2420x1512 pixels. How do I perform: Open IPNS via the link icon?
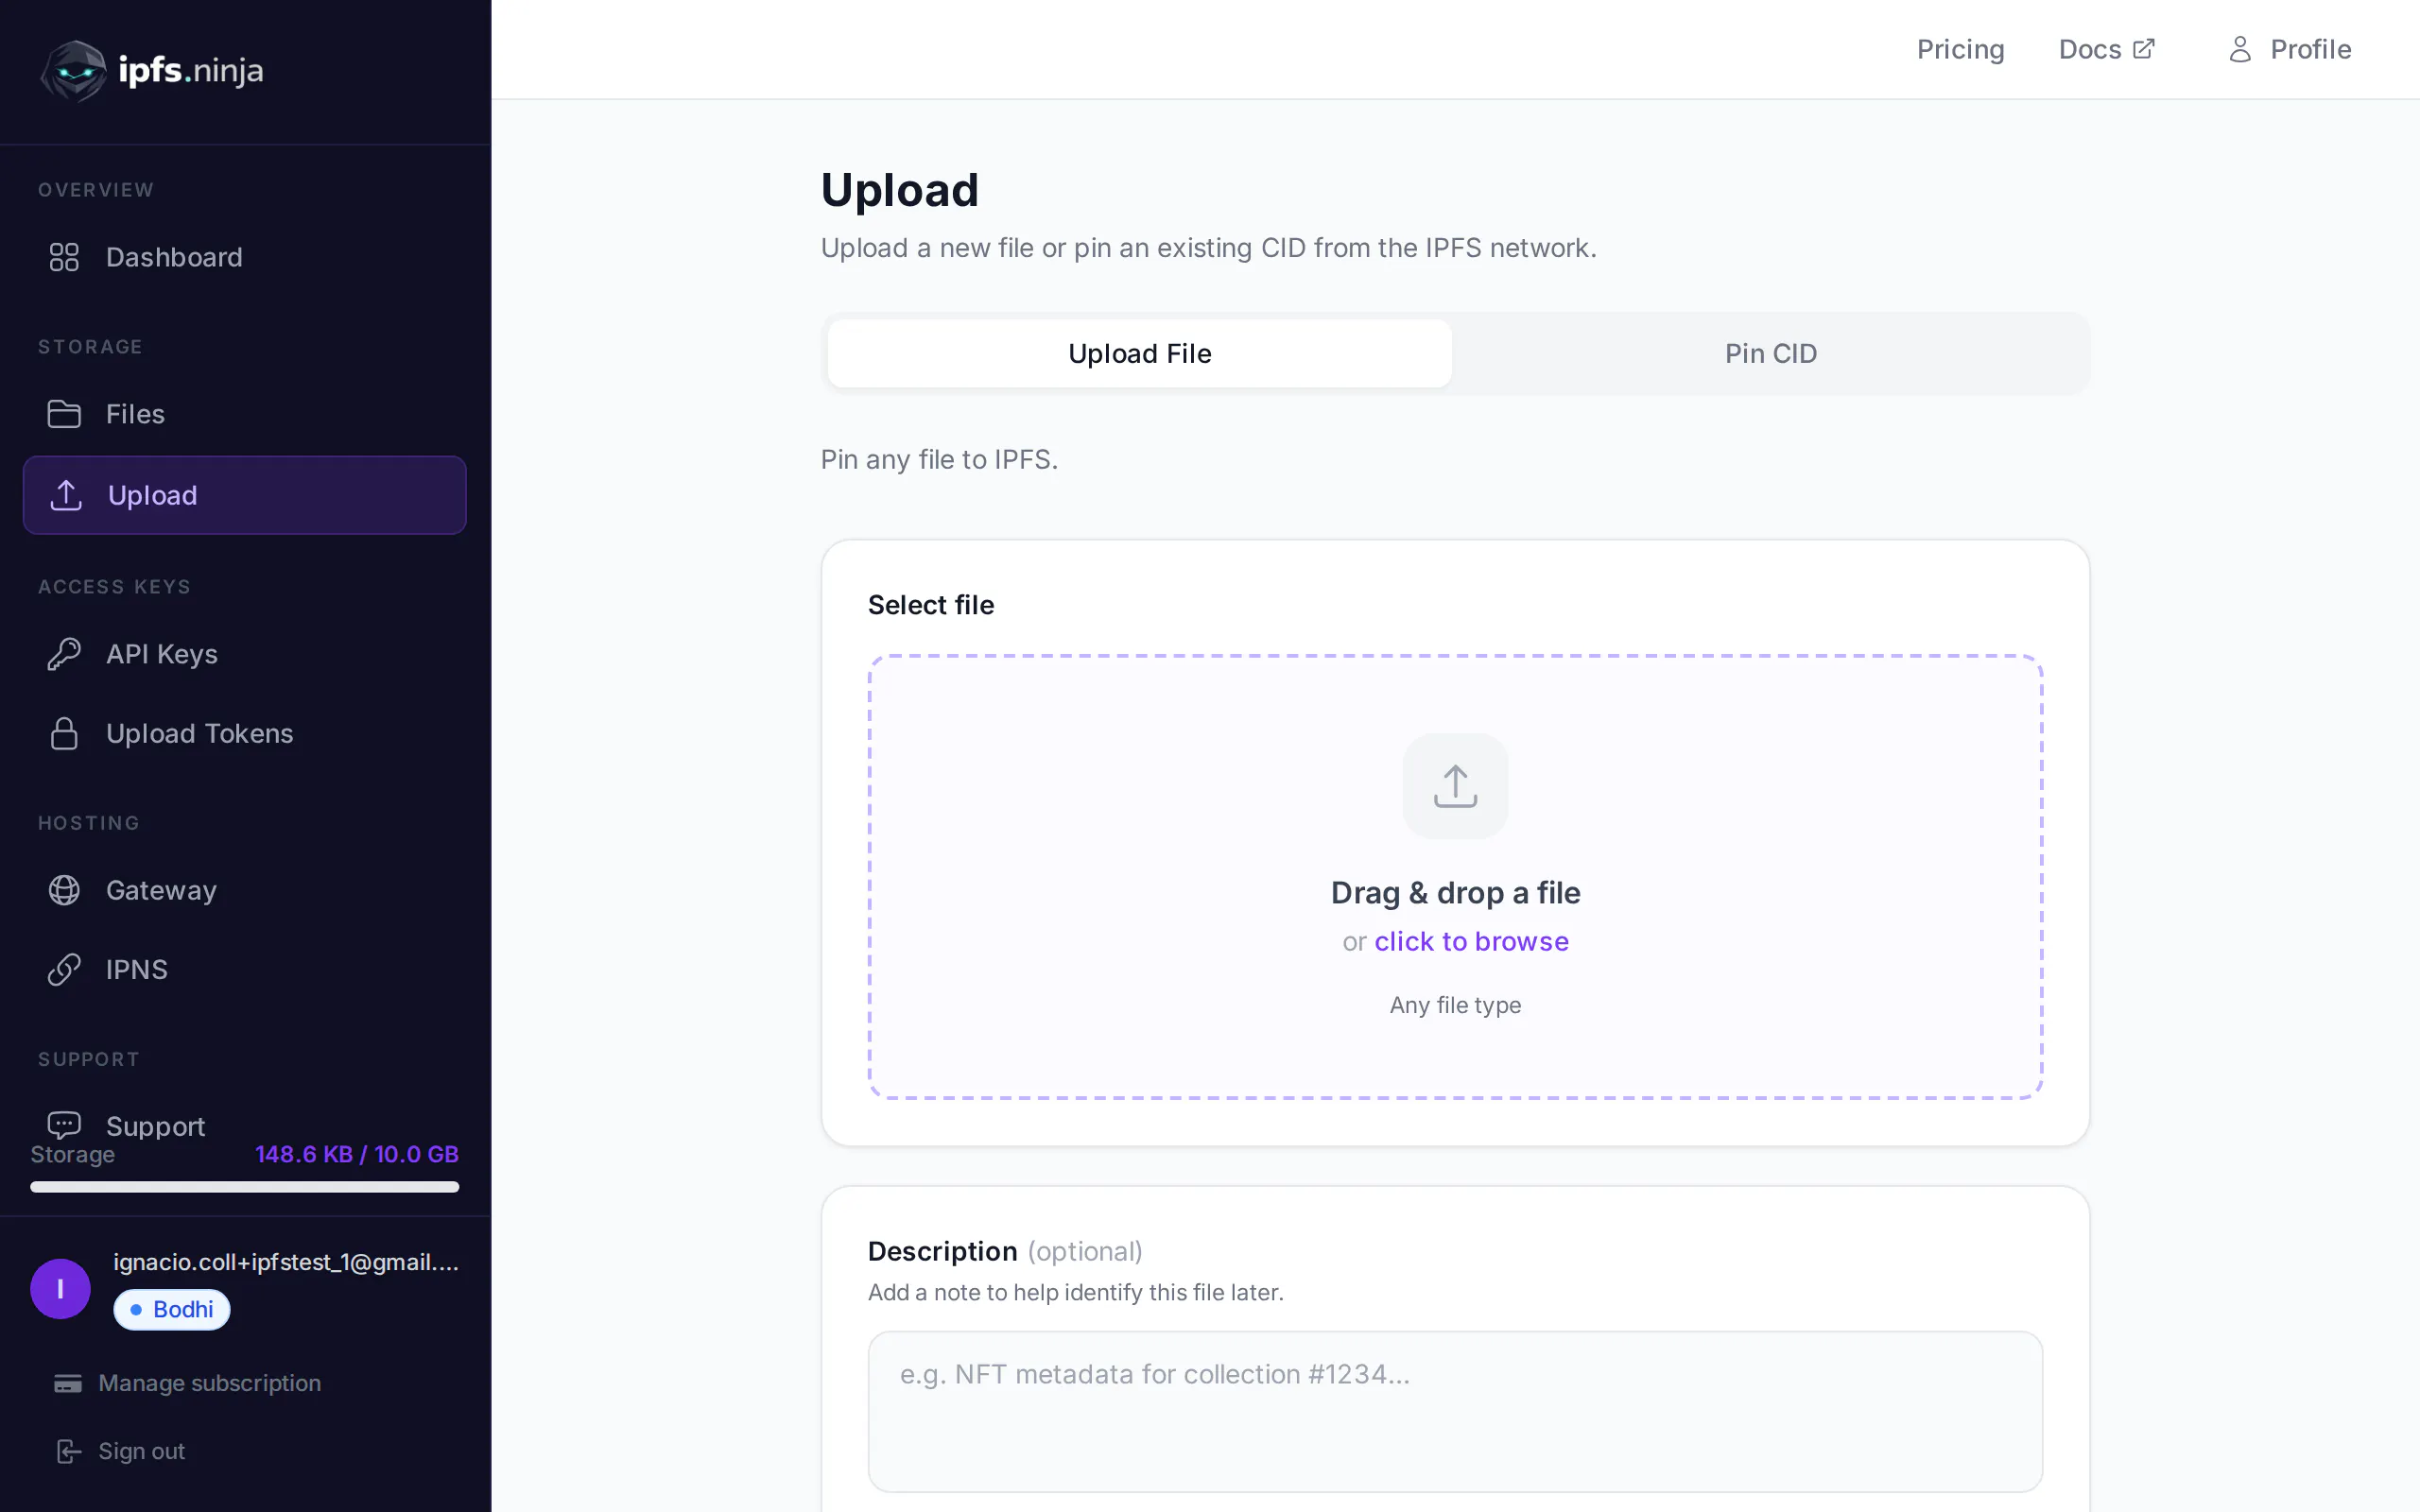pyautogui.click(x=64, y=969)
